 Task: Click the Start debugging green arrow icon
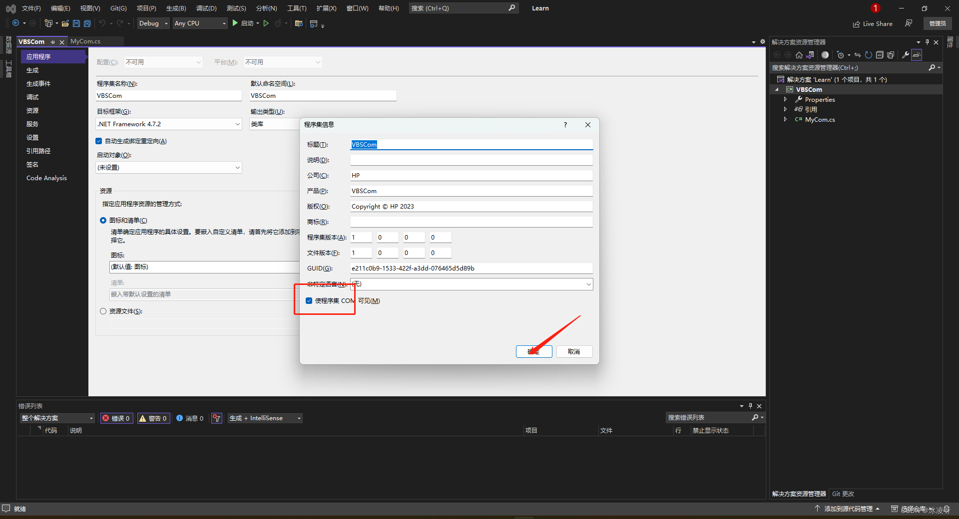coord(235,23)
